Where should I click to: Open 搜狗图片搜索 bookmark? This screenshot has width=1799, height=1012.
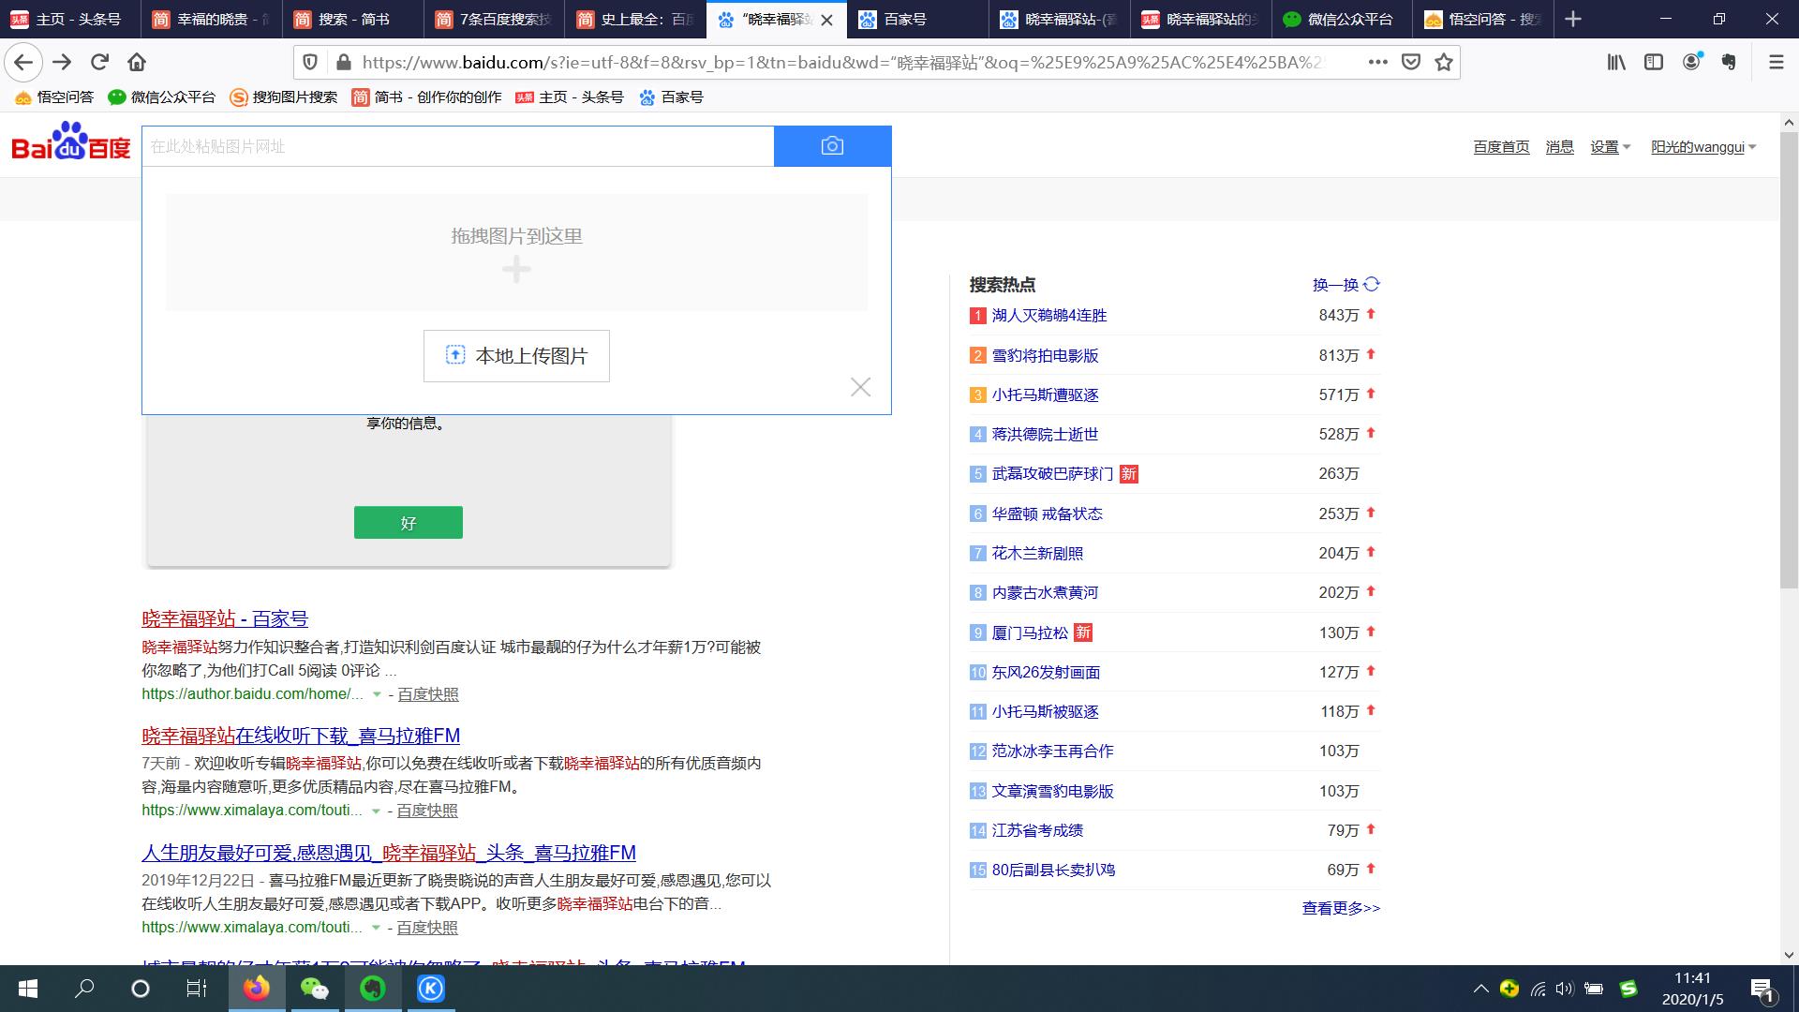[x=284, y=97]
